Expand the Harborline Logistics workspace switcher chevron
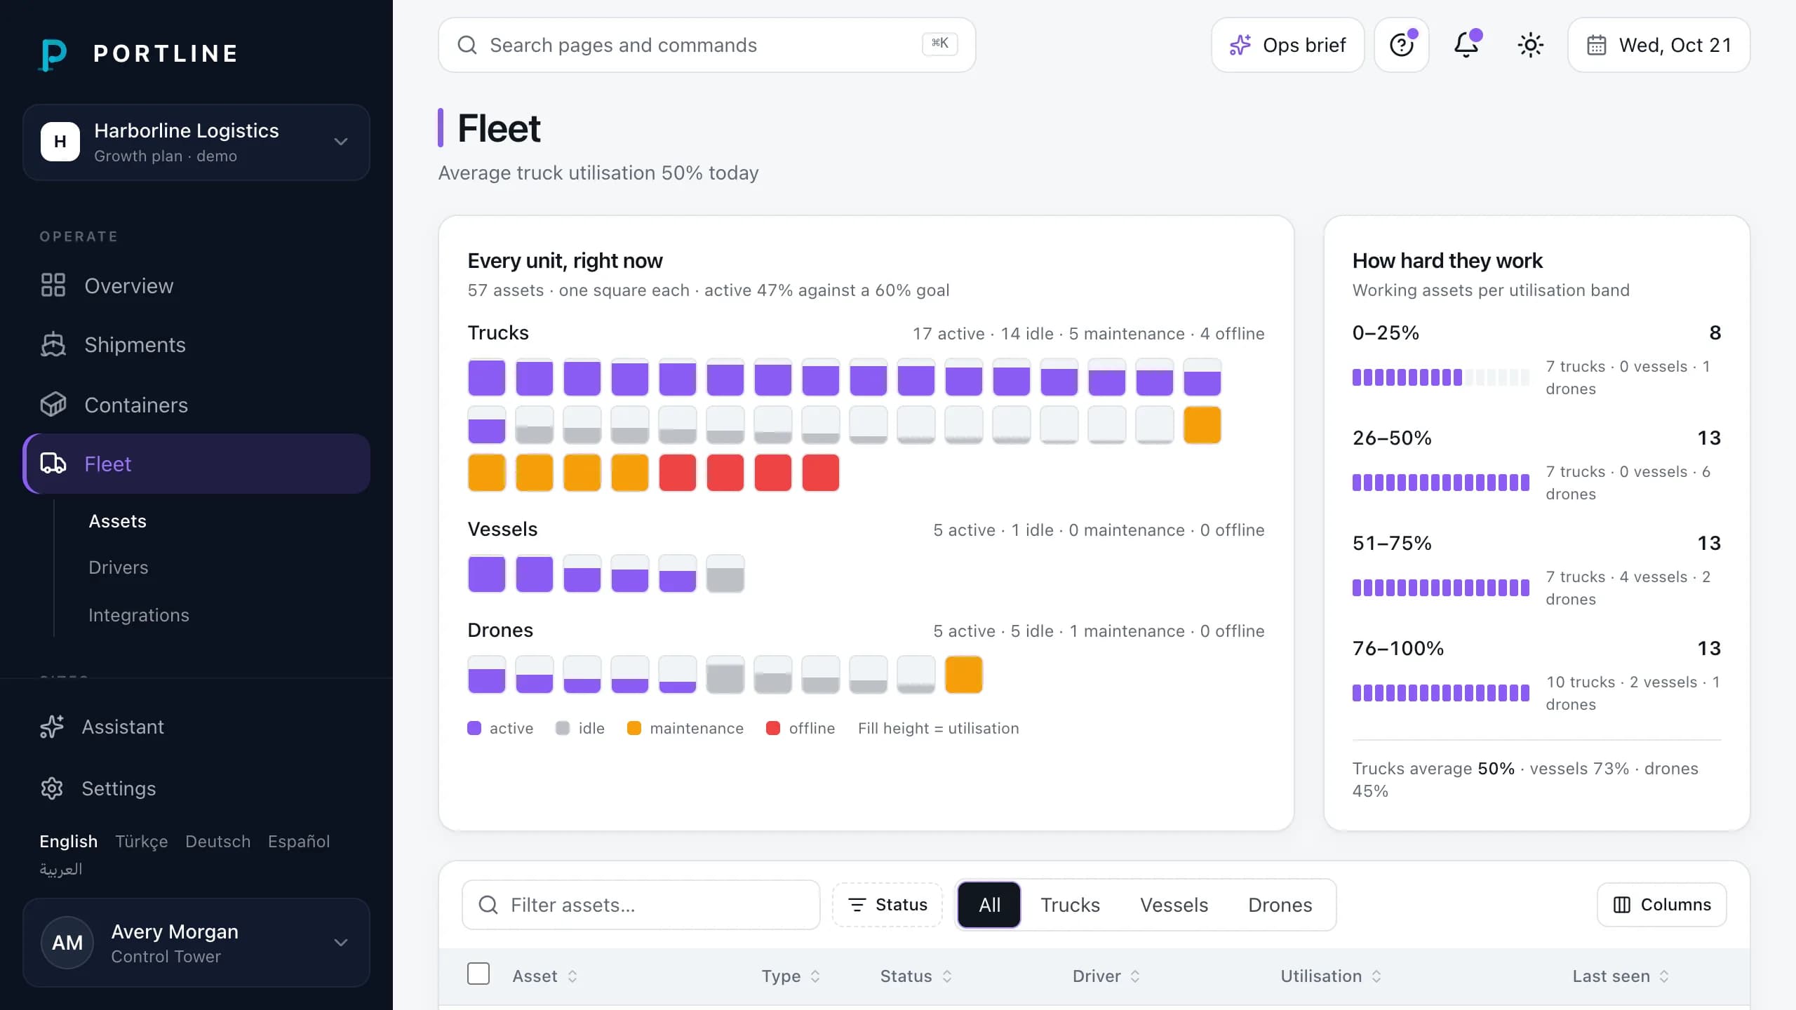 [x=341, y=142]
